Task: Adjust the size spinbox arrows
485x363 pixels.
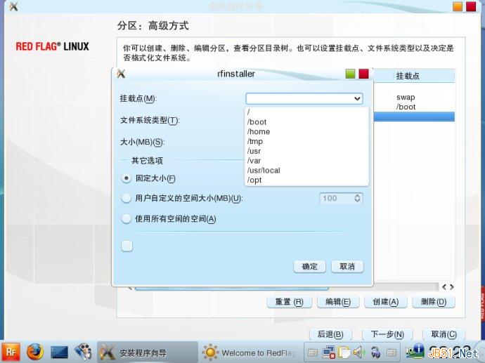Action: tap(357, 198)
